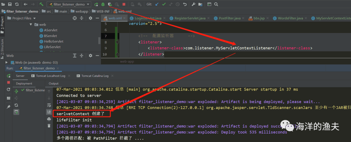Screen dimensions: 351x142
Task: Click the Git rollback arrow icon
Action: tap(185, 4)
